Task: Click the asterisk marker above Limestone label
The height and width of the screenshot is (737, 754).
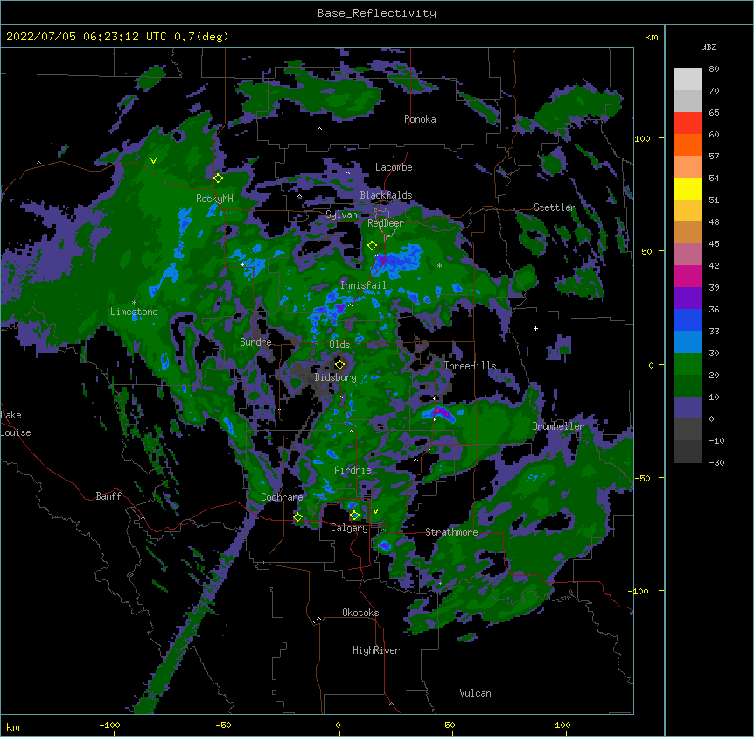Action: coord(134,303)
